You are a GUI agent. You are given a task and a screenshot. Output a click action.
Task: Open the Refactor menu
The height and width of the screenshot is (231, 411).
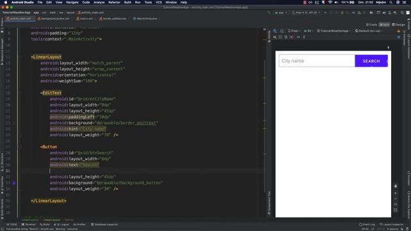click(x=114, y=3)
